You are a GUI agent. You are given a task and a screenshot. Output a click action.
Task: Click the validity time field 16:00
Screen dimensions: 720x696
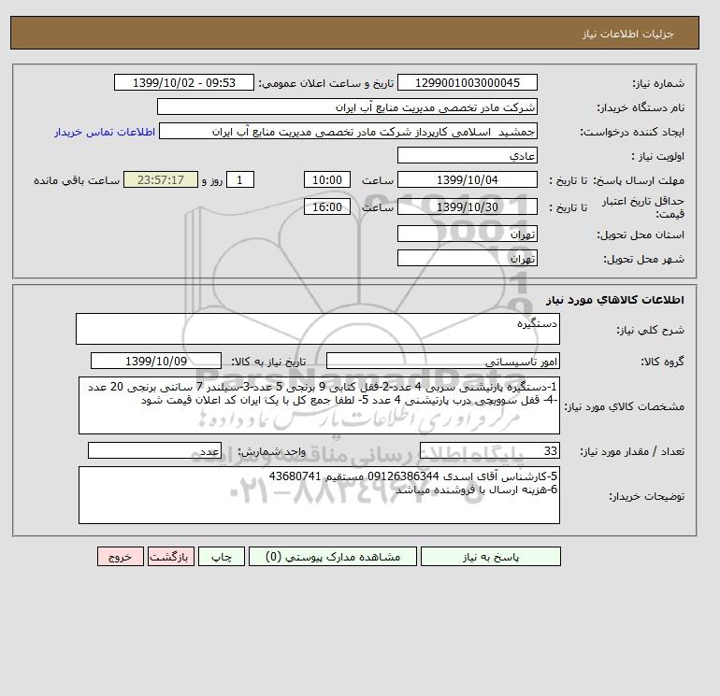pos(327,206)
